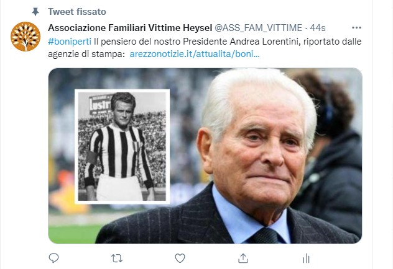Click the reply speech bubble icon
The image size is (393, 269).
53,258
